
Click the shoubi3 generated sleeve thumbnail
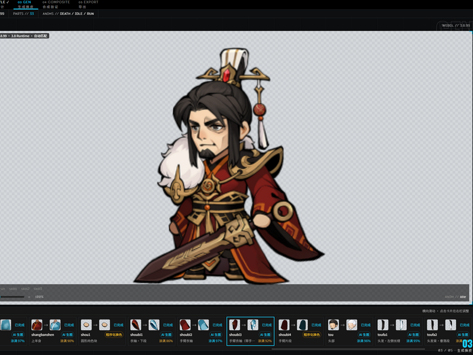253,325
